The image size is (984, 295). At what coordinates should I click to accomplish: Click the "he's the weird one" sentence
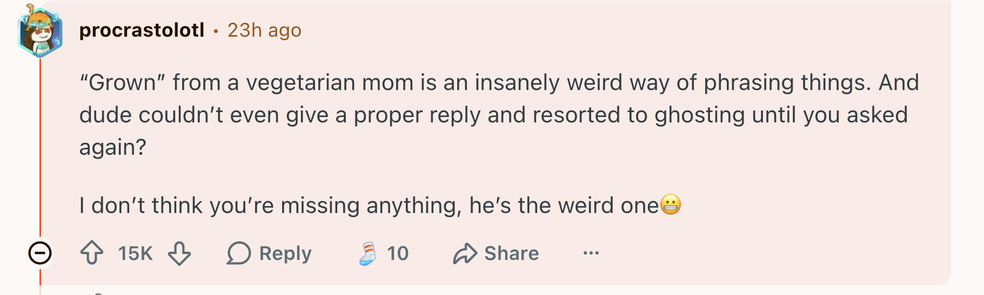pos(564,205)
